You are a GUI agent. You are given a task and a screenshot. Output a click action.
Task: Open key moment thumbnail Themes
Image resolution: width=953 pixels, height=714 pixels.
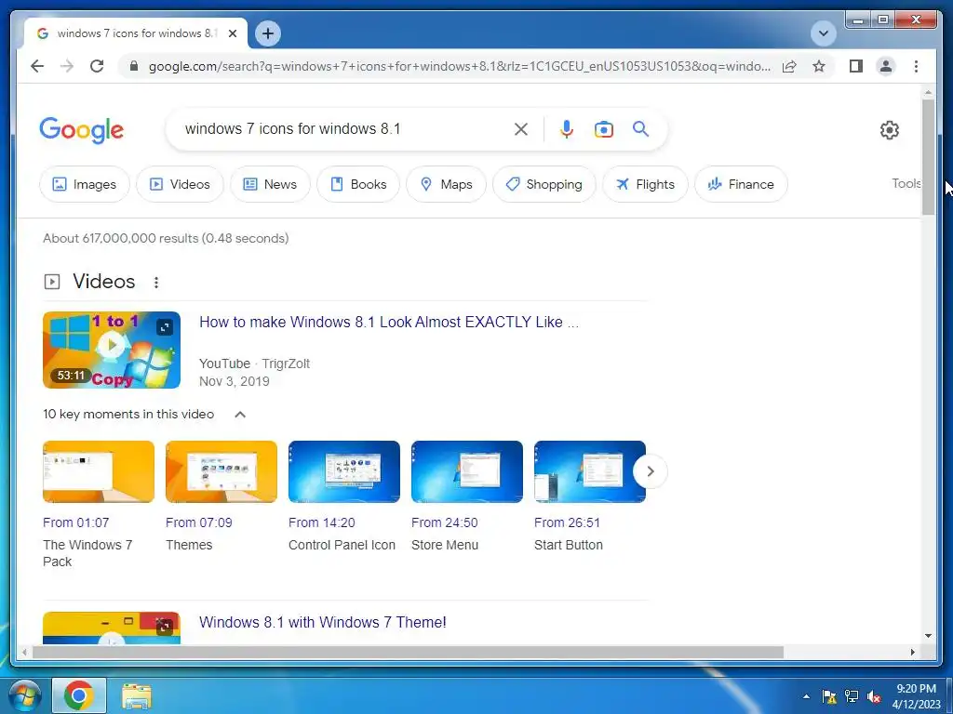pos(221,471)
